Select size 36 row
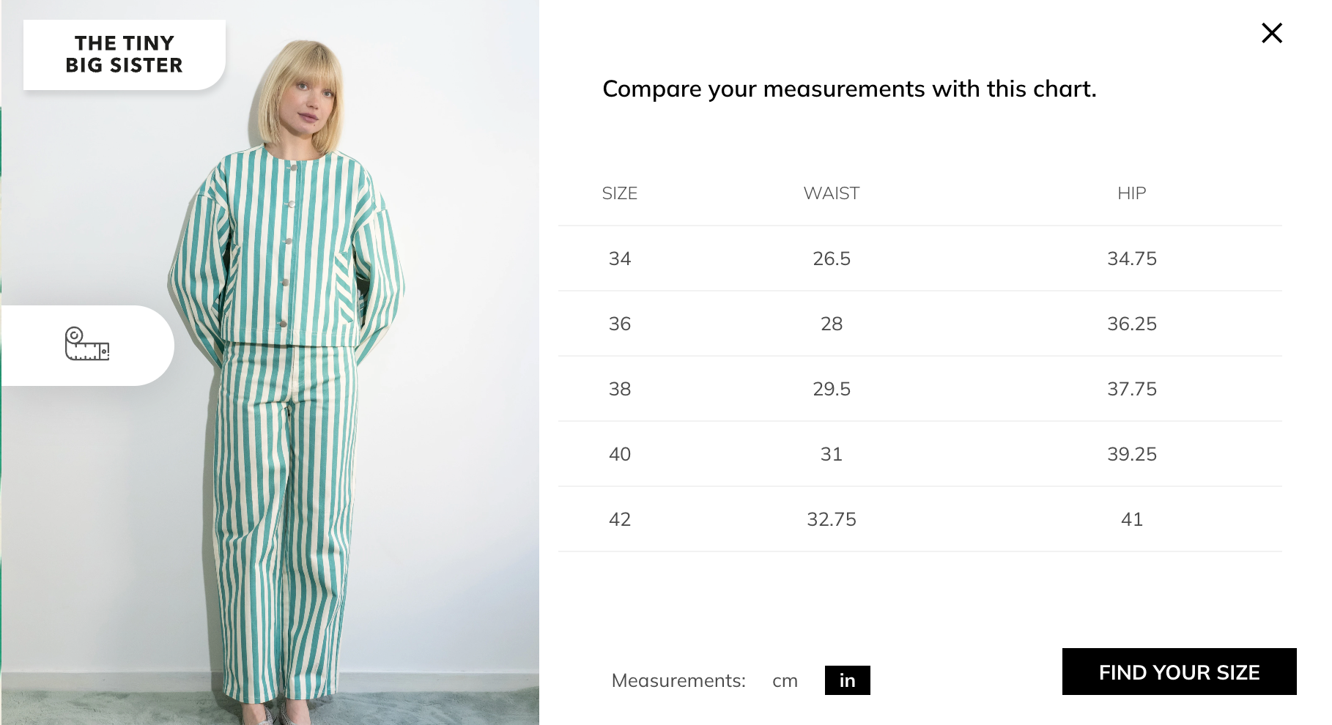 click(620, 323)
